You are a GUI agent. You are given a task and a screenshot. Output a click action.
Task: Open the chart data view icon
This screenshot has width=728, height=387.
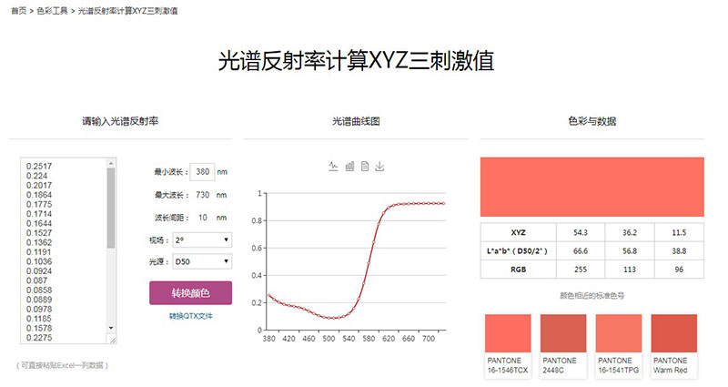(x=364, y=166)
